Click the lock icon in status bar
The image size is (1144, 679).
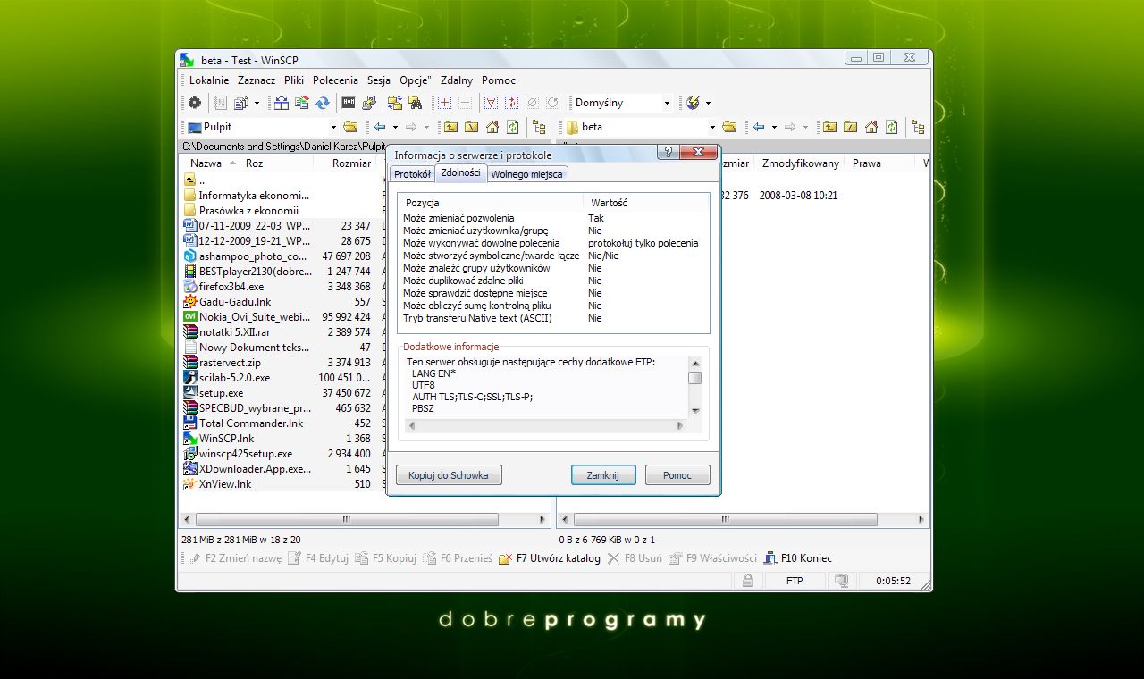click(747, 581)
